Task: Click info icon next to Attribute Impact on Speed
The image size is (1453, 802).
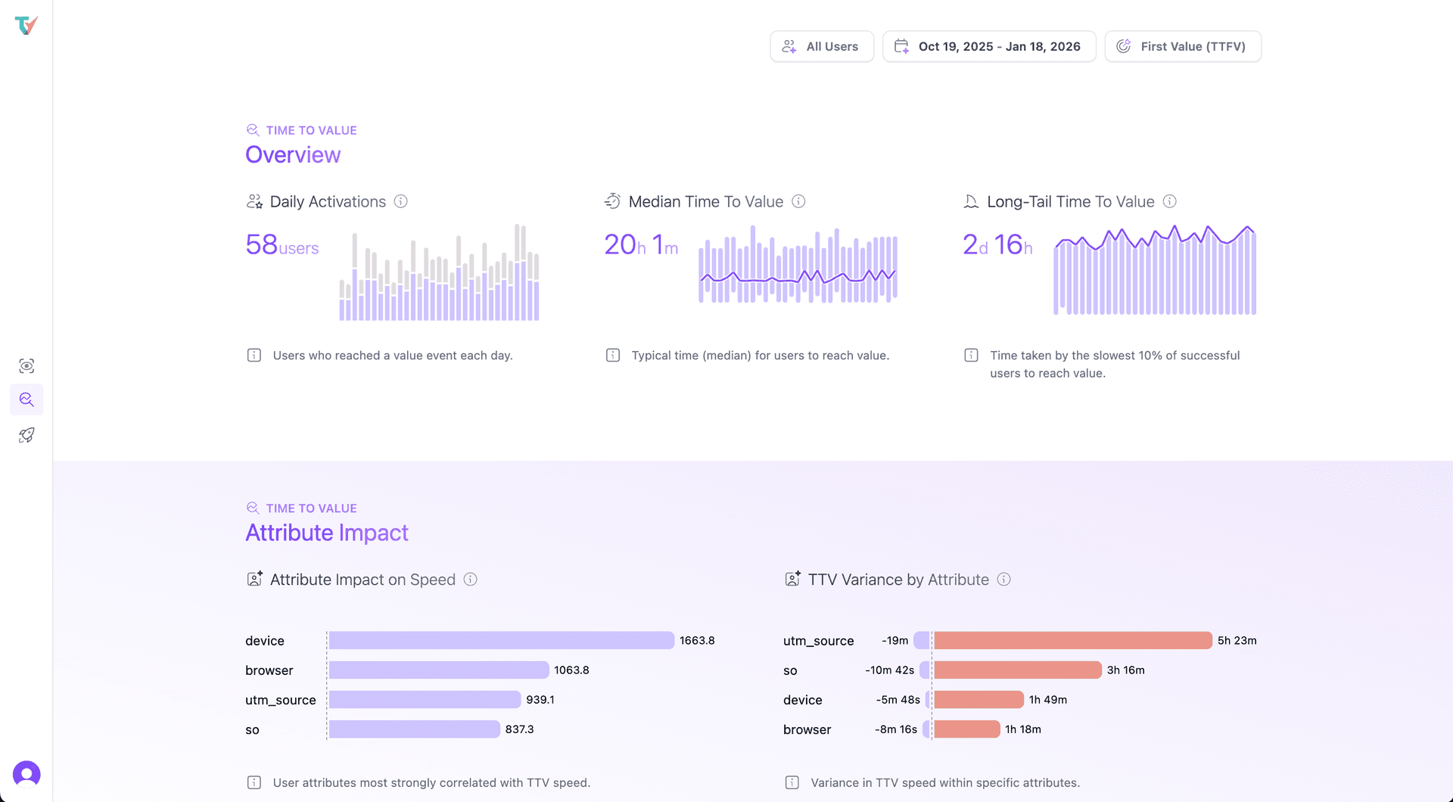Action: coord(470,580)
